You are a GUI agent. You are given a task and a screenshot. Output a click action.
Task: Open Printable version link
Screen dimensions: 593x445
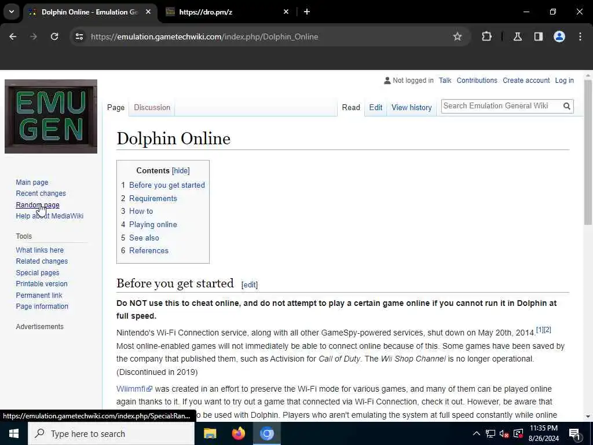[x=42, y=284]
